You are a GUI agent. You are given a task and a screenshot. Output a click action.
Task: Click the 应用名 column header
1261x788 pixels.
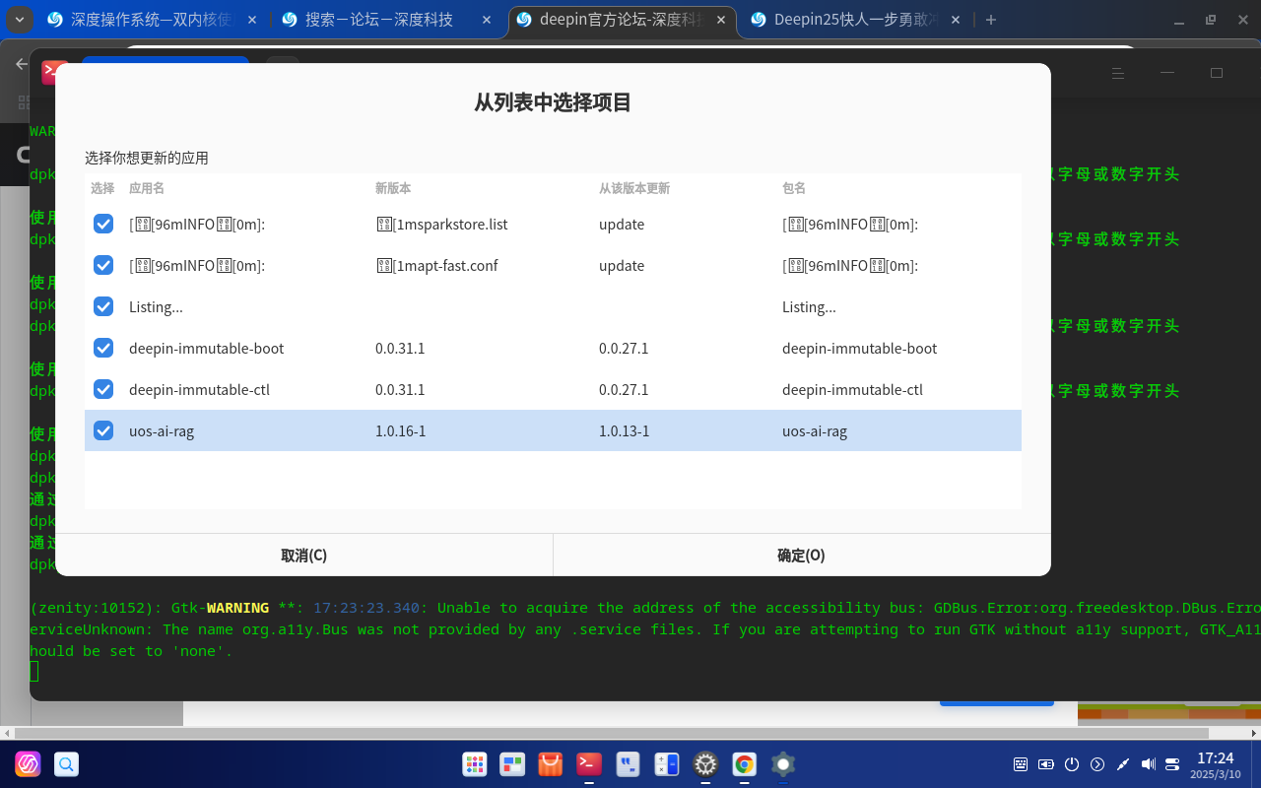[147, 188]
